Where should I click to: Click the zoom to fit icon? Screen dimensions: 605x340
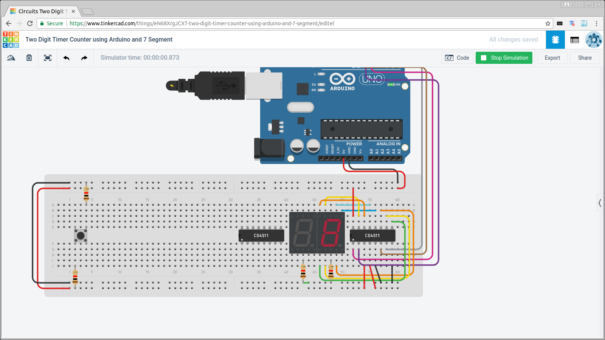point(47,57)
